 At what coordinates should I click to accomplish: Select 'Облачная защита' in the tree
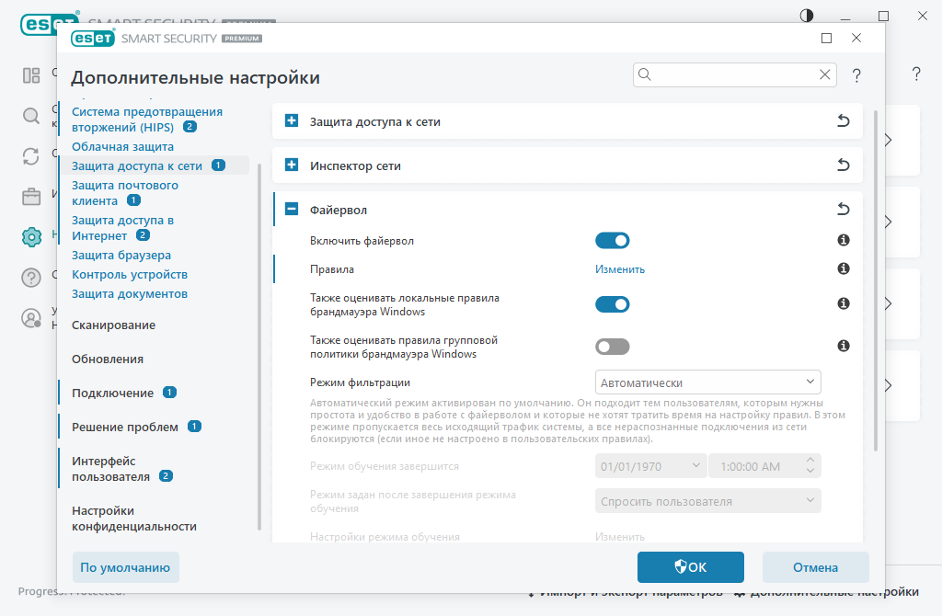tap(122, 146)
